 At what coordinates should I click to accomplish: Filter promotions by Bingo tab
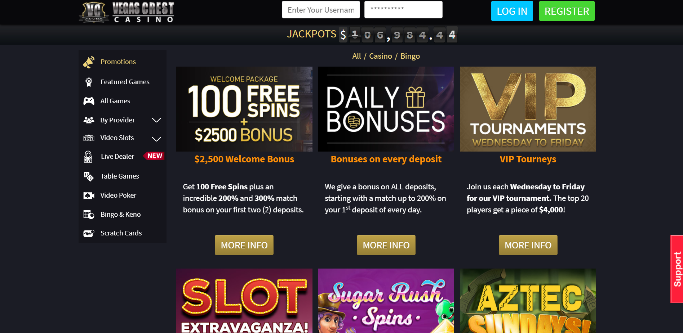pyautogui.click(x=410, y=56)
